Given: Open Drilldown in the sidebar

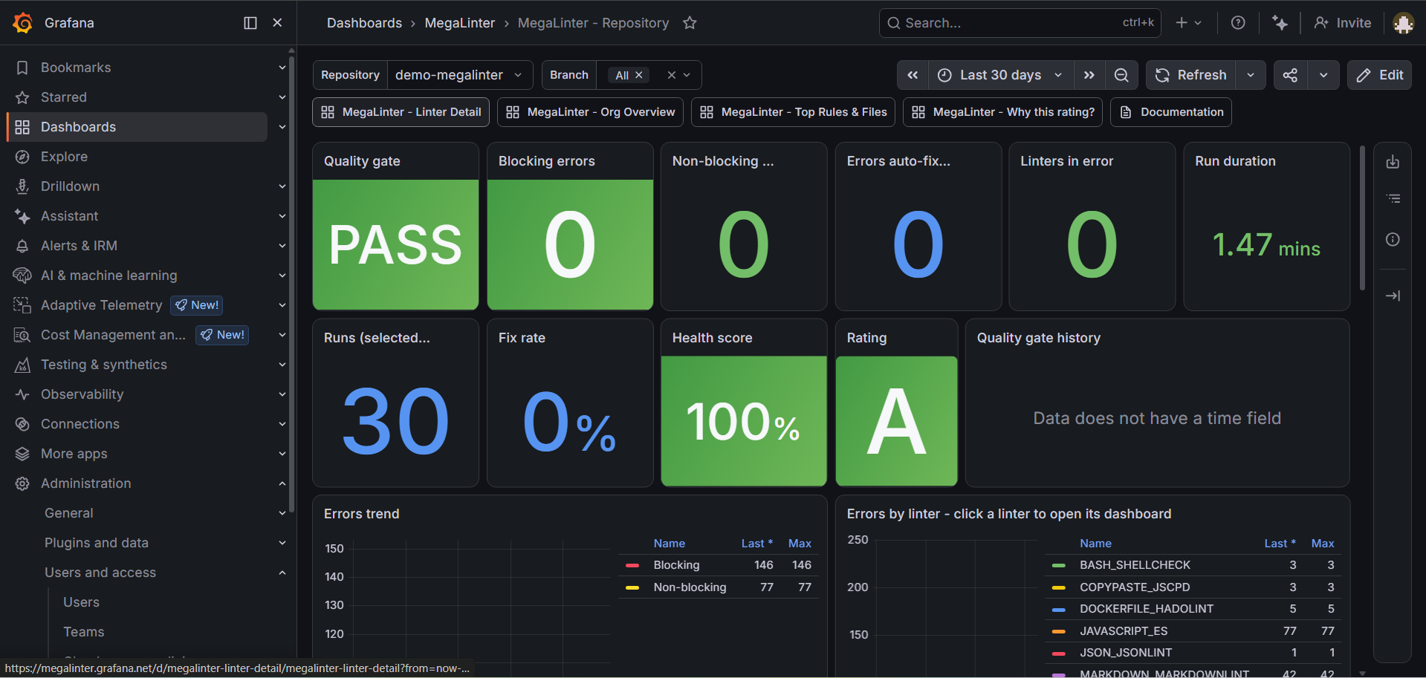Looking at the screenshot, I should [70, 186].
